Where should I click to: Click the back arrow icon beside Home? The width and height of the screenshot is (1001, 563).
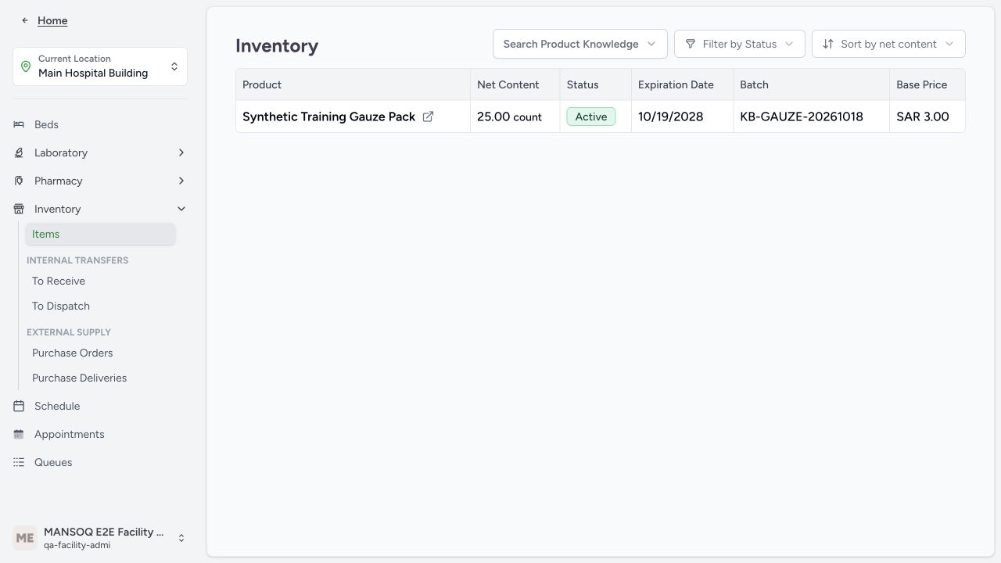[25, 20]
